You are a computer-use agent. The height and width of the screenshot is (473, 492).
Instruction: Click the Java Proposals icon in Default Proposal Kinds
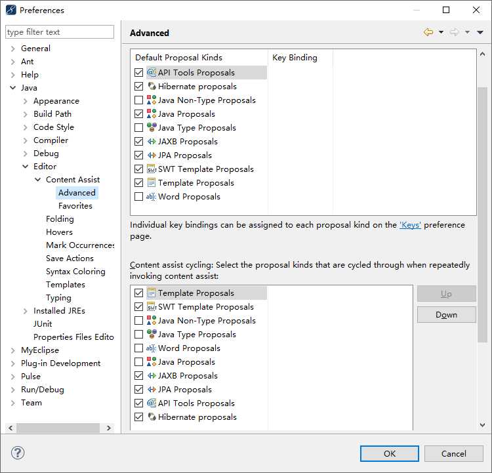point(152,114)
